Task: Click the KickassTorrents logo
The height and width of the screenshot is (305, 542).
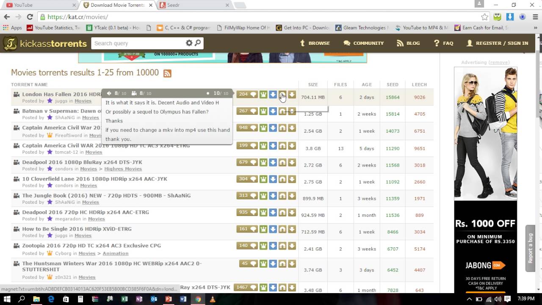Action: coord(45,43)
